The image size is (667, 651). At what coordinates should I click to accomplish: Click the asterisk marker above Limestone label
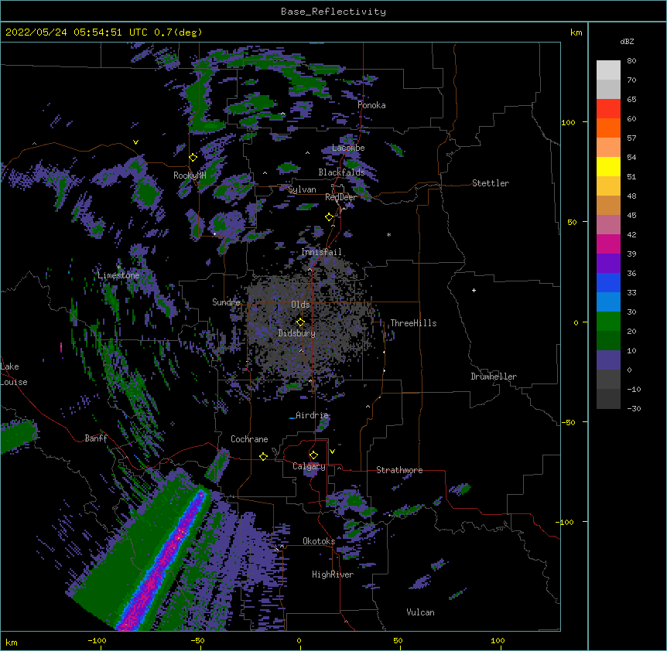point(118,267)
